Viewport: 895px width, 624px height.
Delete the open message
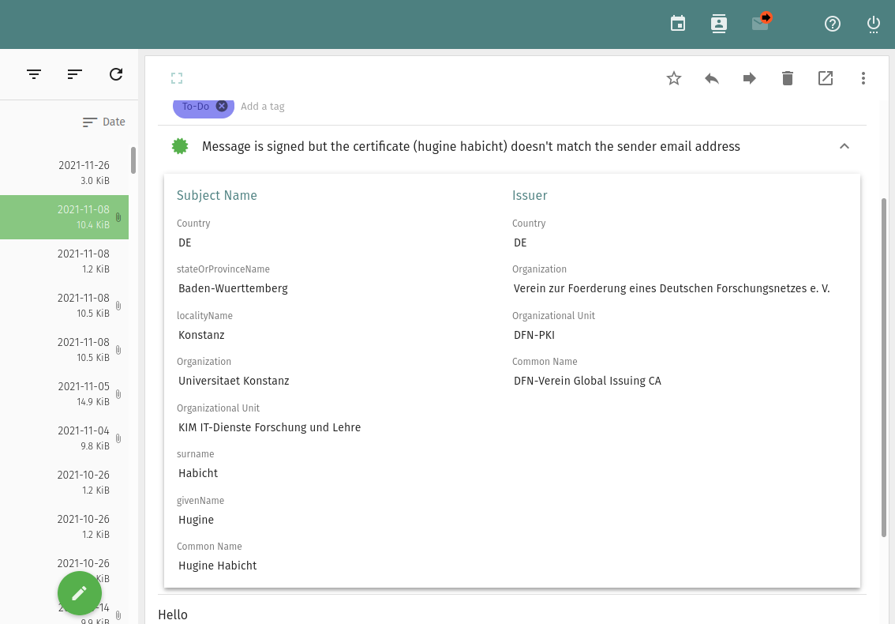pos(788,78)
